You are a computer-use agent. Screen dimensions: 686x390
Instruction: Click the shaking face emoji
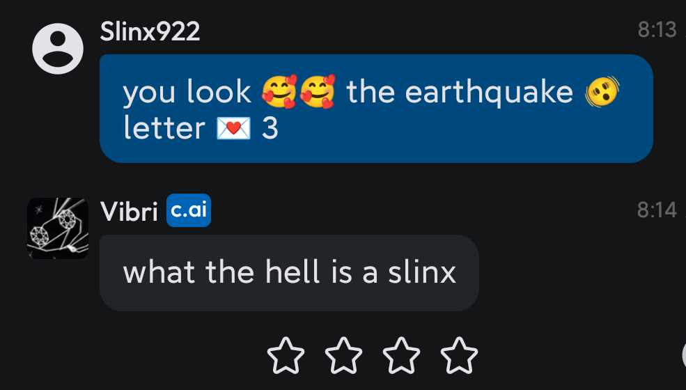[602, 91]
